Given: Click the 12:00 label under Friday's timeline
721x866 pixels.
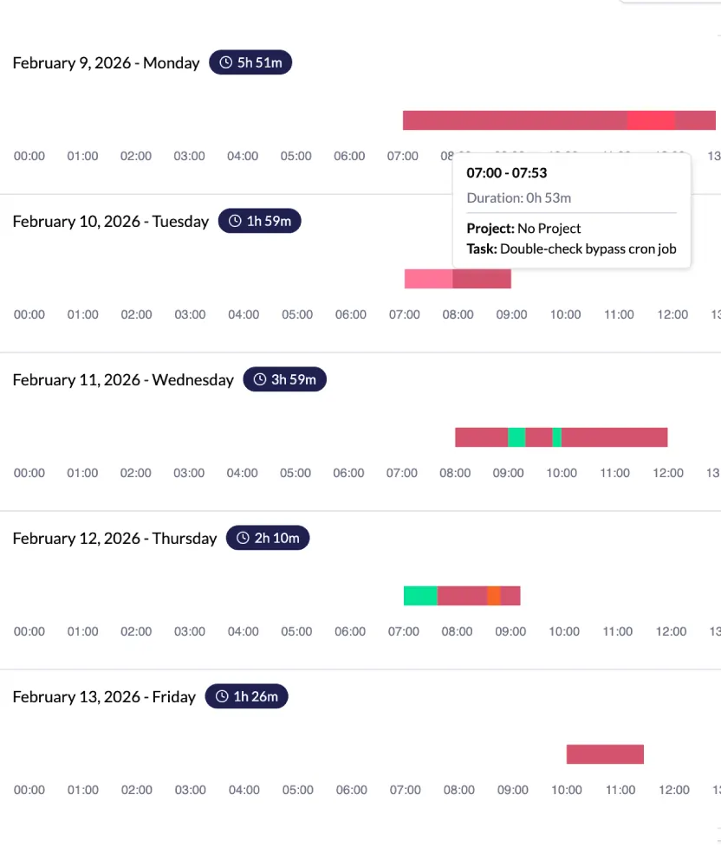Looking at the screenshot, I should click(x=673, y=789).
